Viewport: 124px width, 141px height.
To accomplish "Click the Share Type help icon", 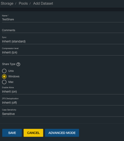I will click(x=18, y=64).
